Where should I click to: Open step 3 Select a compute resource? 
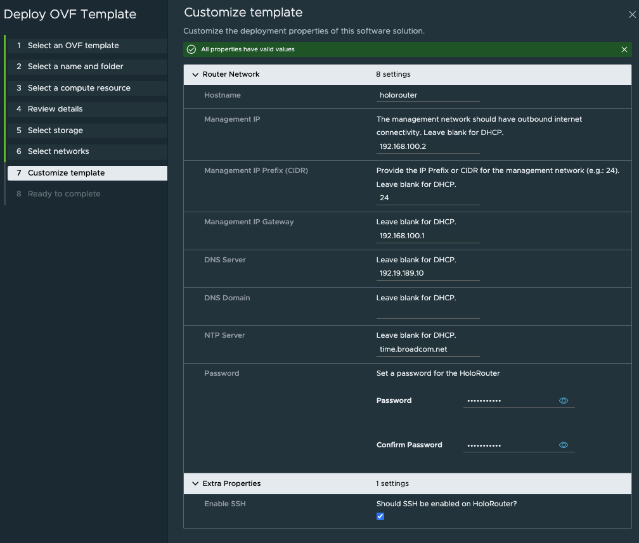click(x=79, y=88)
